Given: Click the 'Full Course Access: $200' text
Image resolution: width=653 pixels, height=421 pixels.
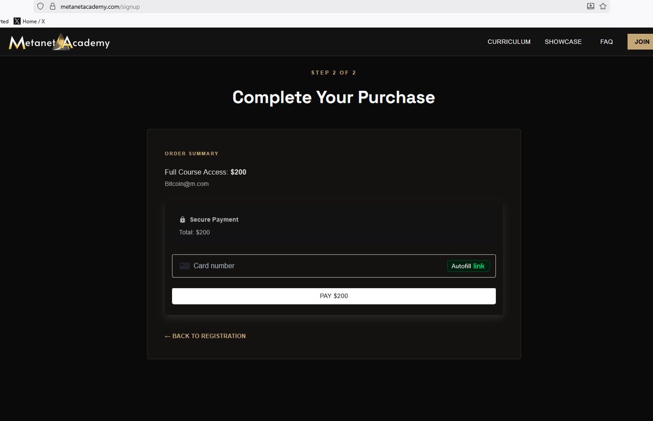Looking at the screenshot, I should tap(205, 172).
